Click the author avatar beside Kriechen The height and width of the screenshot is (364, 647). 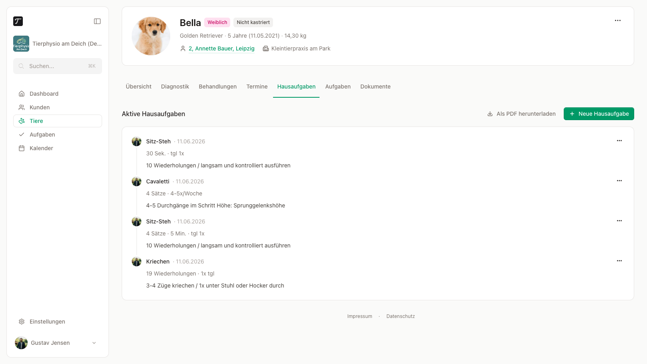pos(137,261)
